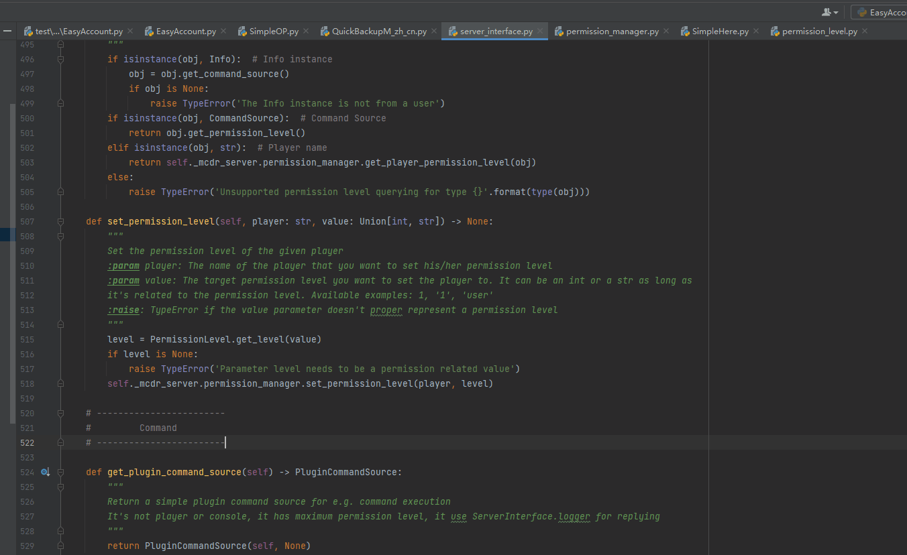Screen dimensions: 907x555
Task: Click the '# Player name' comment
Action: point(292,147)
